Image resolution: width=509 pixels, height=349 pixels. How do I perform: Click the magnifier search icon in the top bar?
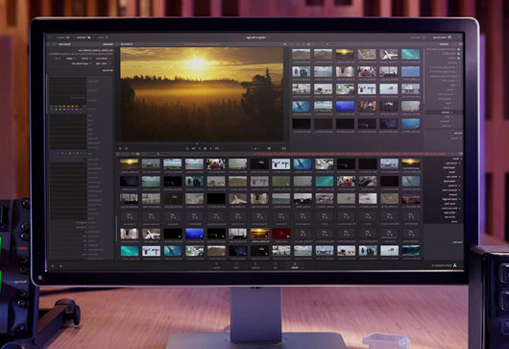(x=107, y=37)
